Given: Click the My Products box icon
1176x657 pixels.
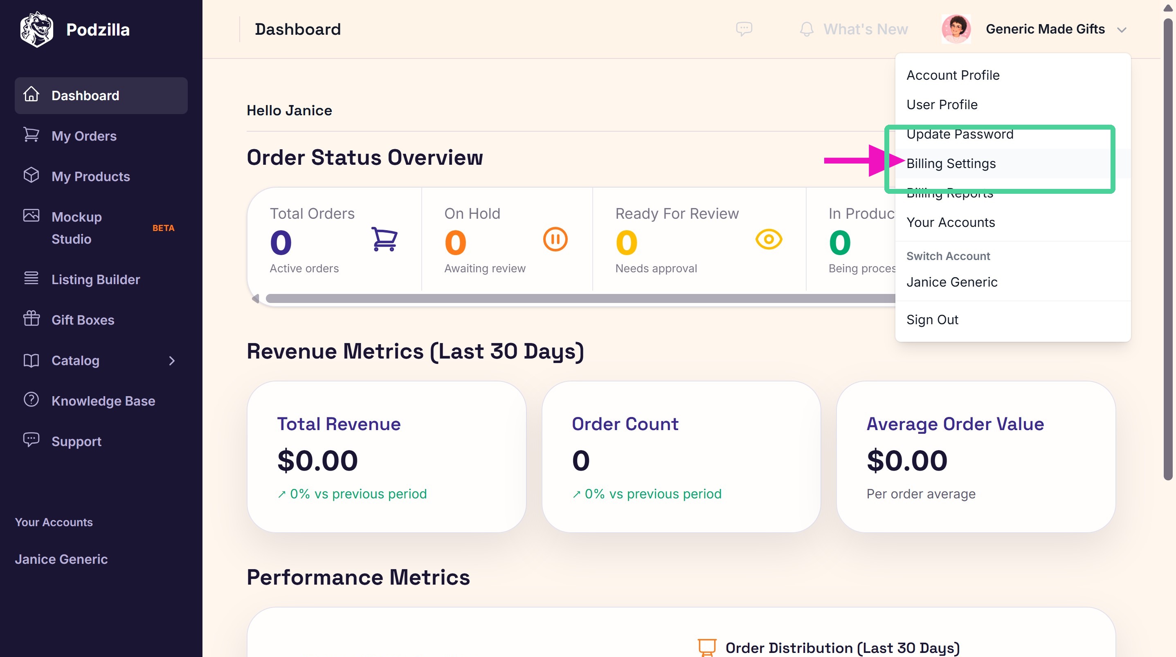Looking at the screenshot, I should [31, 175].
